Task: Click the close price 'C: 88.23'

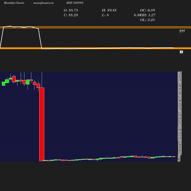Action: [x=71, y=15]
